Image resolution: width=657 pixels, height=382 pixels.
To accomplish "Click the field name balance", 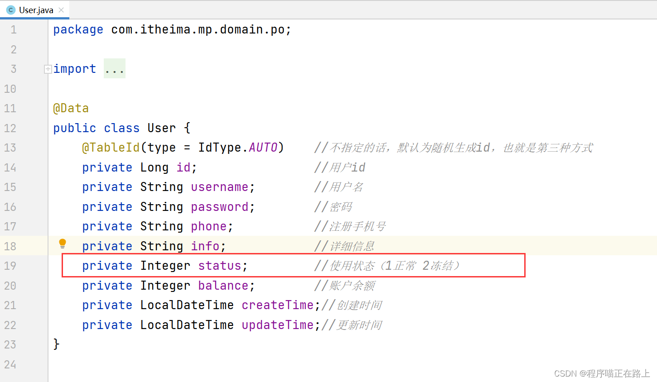I will (x=223, y=286).
